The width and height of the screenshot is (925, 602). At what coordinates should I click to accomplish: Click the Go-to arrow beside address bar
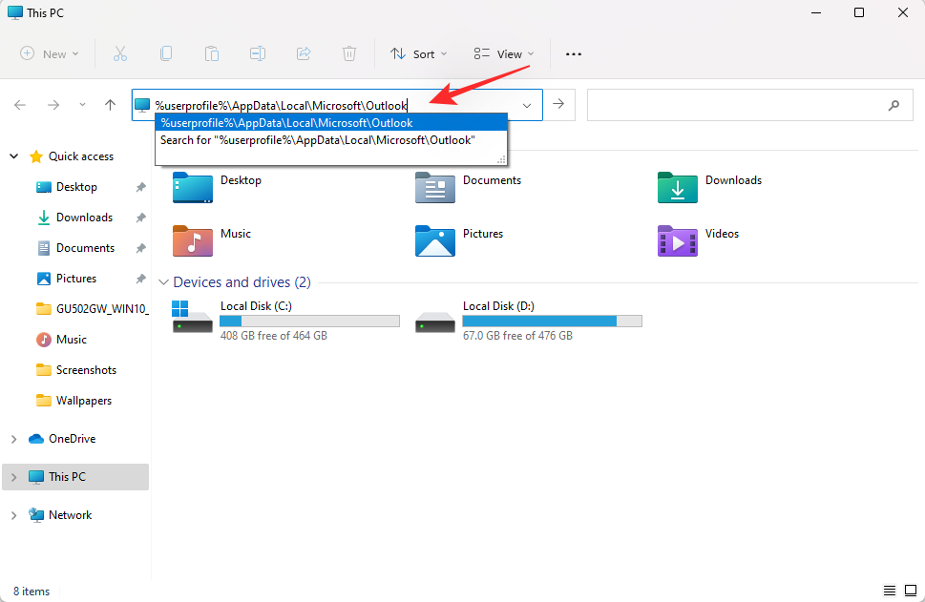[x=558, y=104]
